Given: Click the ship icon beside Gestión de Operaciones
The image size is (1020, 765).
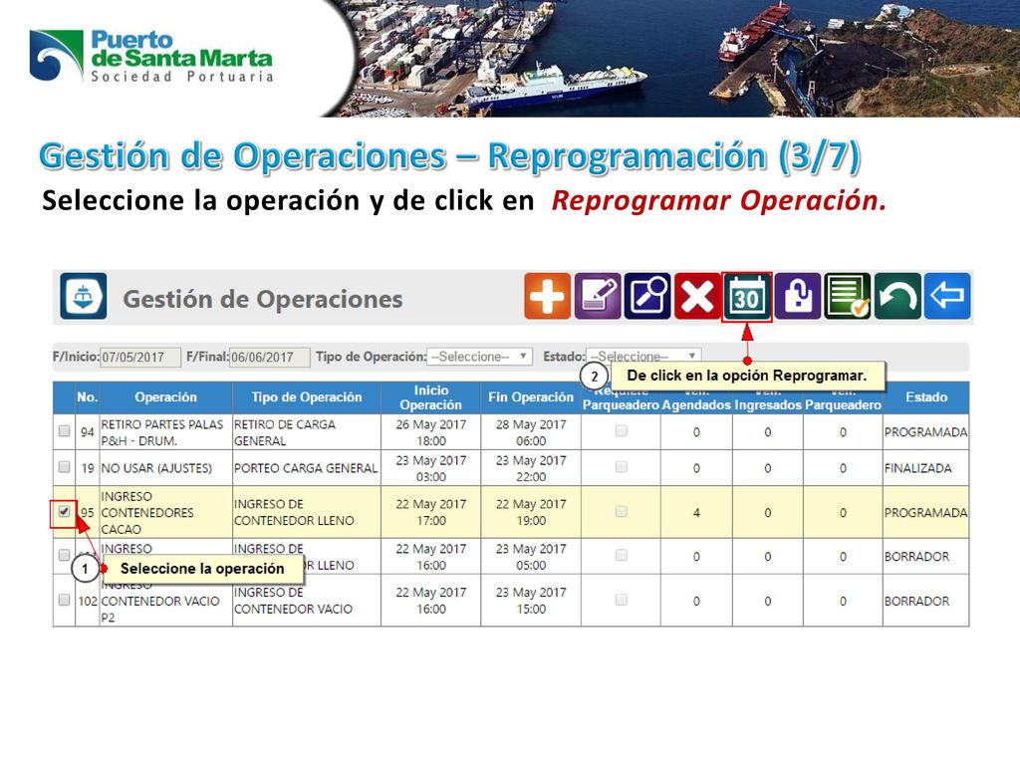Looking at the screenshot, I should click(84, 297).
